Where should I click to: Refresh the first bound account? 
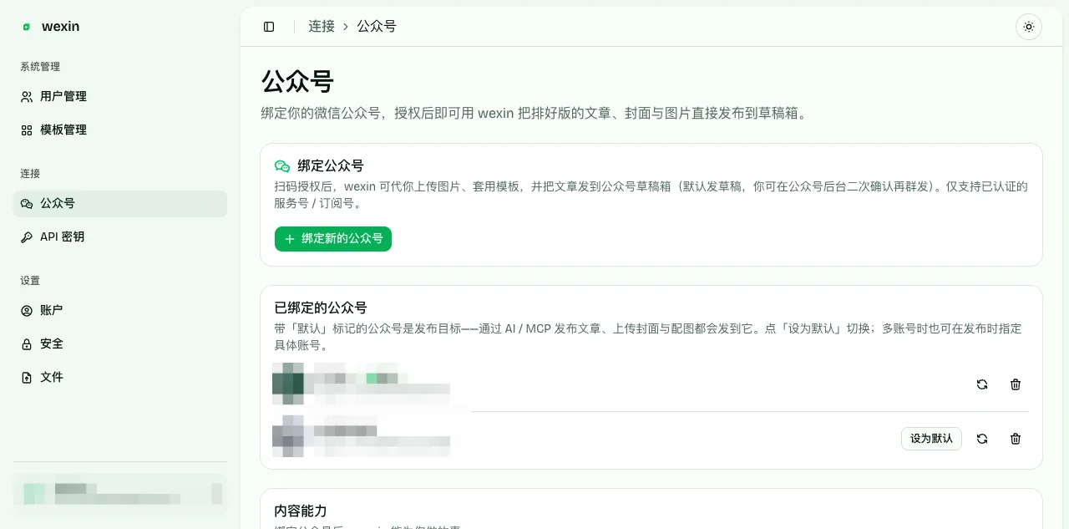tap(982, 384)
